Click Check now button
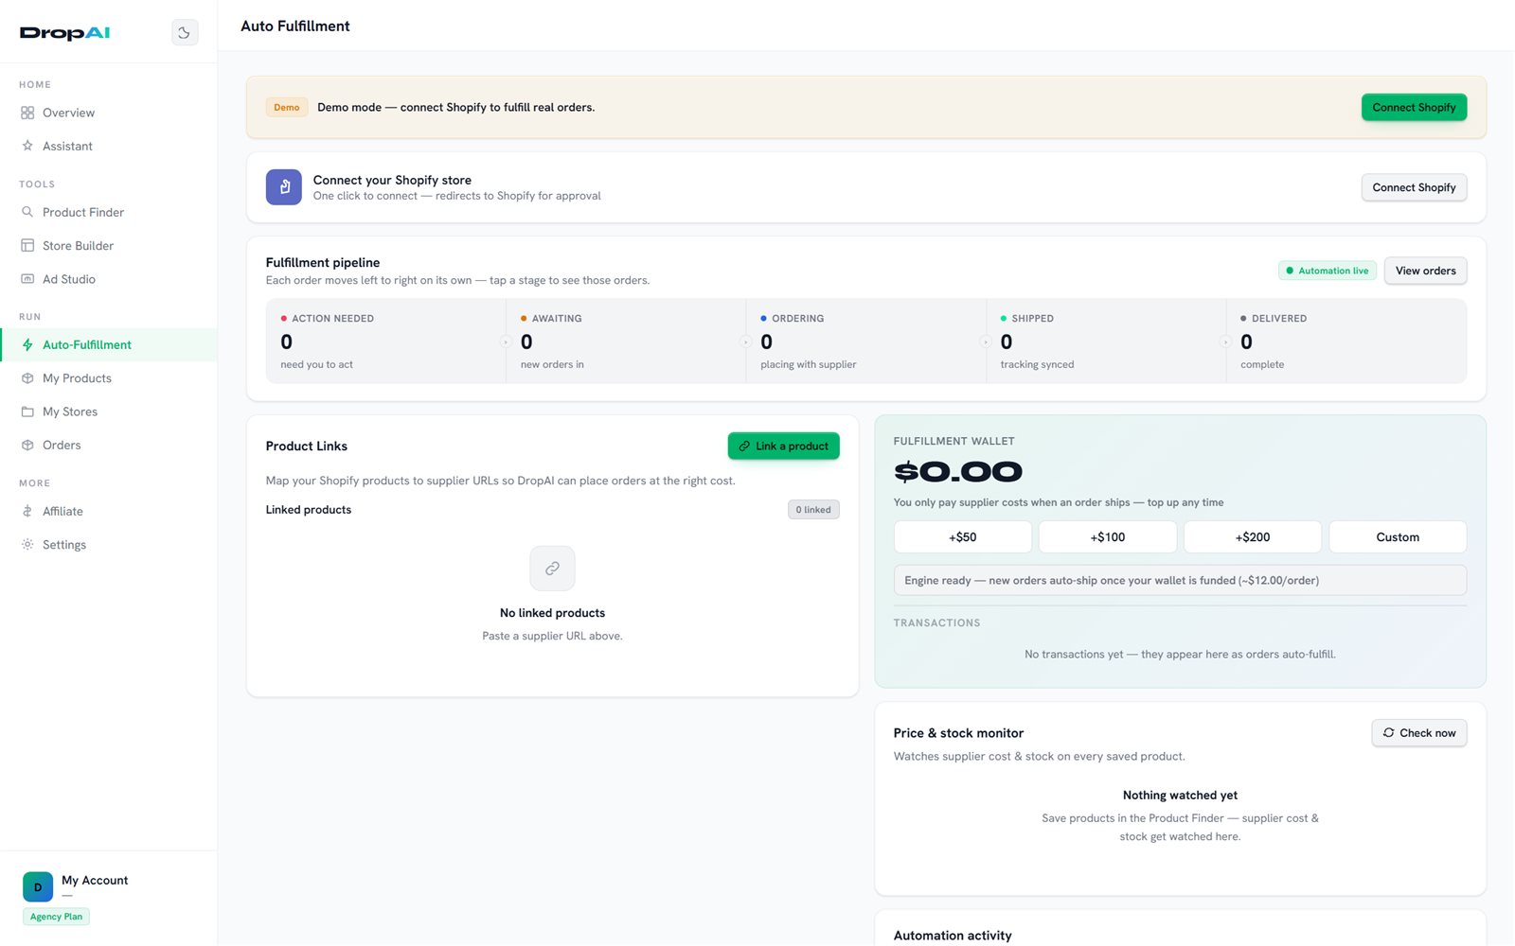The image size is (1515, 946). [1418, 733]
